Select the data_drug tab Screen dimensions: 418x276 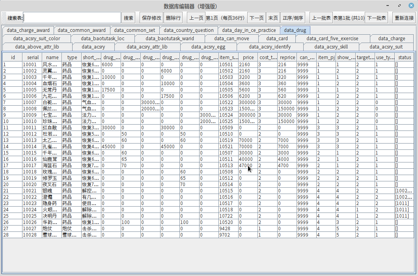coord(295,30)
